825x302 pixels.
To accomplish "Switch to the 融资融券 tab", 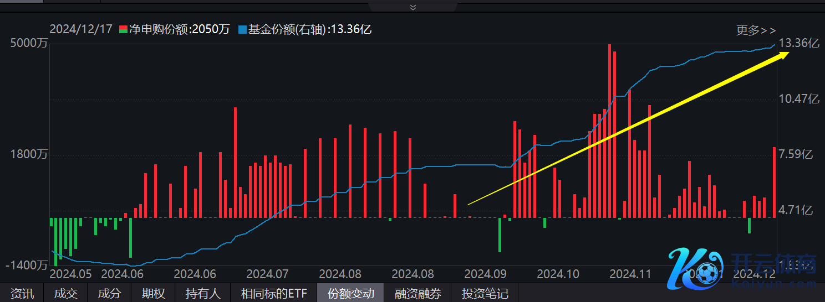I will [x=418, y=293].
